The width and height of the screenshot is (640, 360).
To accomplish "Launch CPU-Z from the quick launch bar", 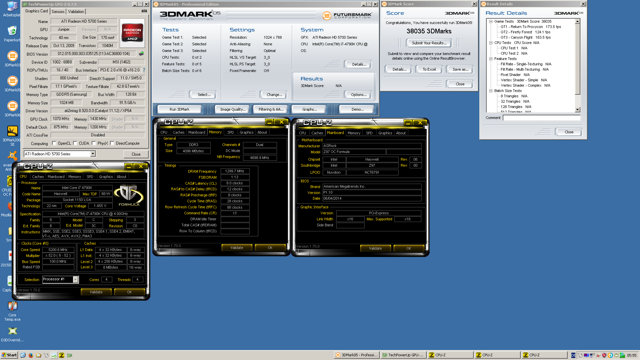I will [x=62, y=355].
